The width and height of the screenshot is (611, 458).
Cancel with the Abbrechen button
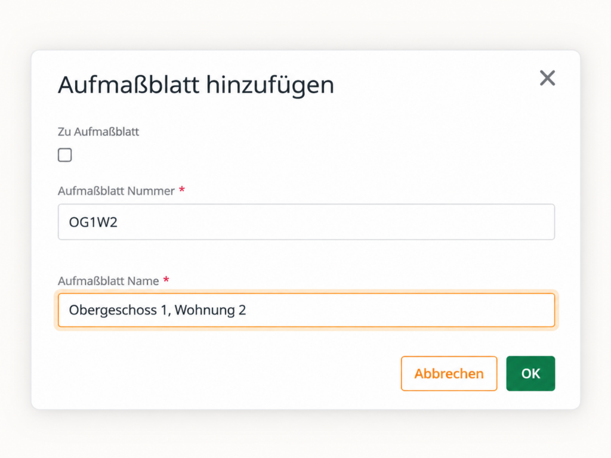[449, 373]
